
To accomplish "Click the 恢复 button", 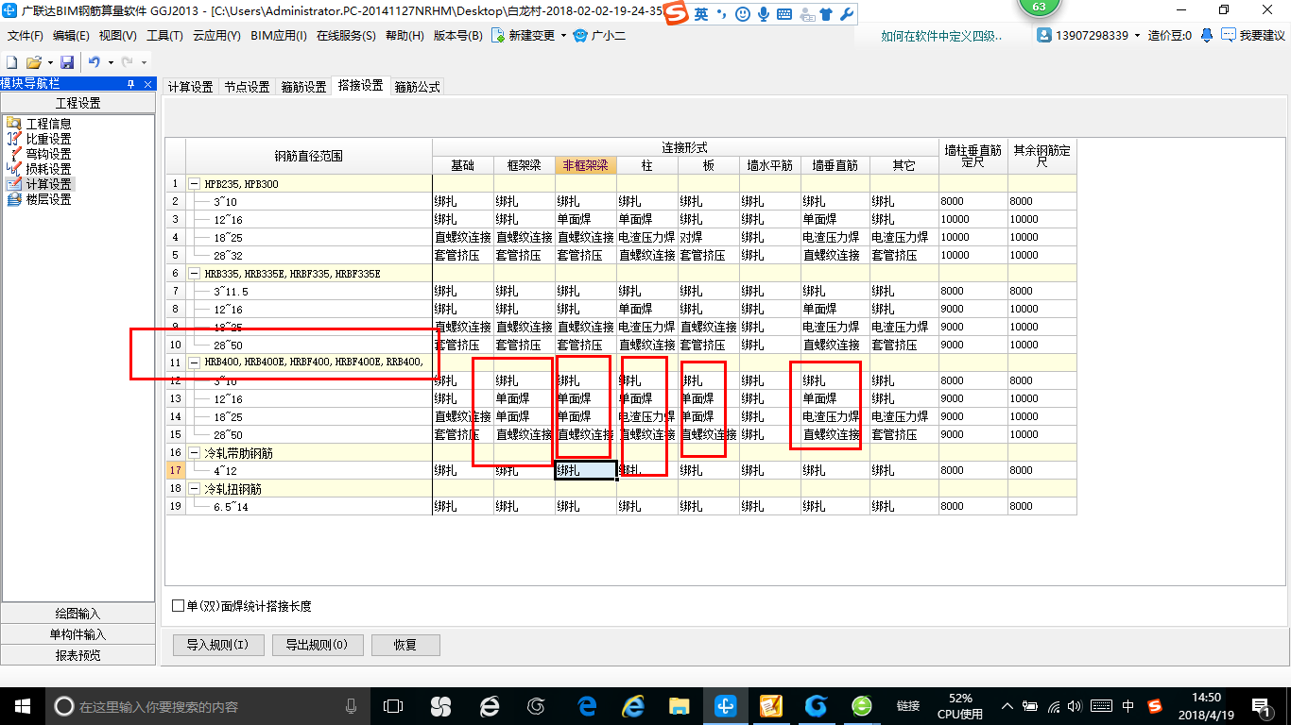I will tap(405, 645).
